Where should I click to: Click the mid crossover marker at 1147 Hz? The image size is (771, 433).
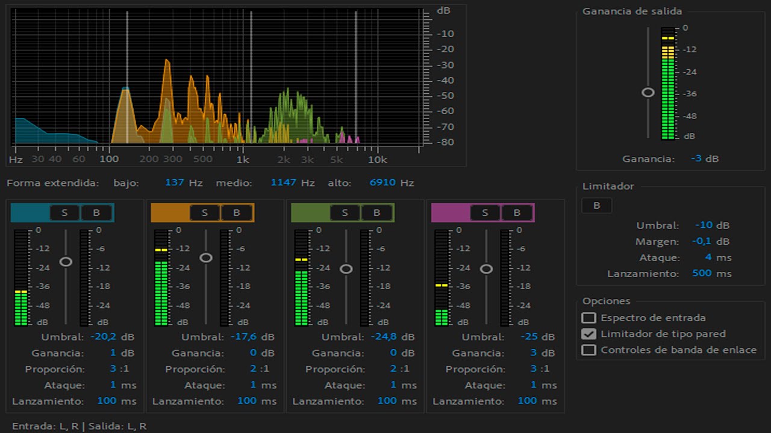click(251, 77)
